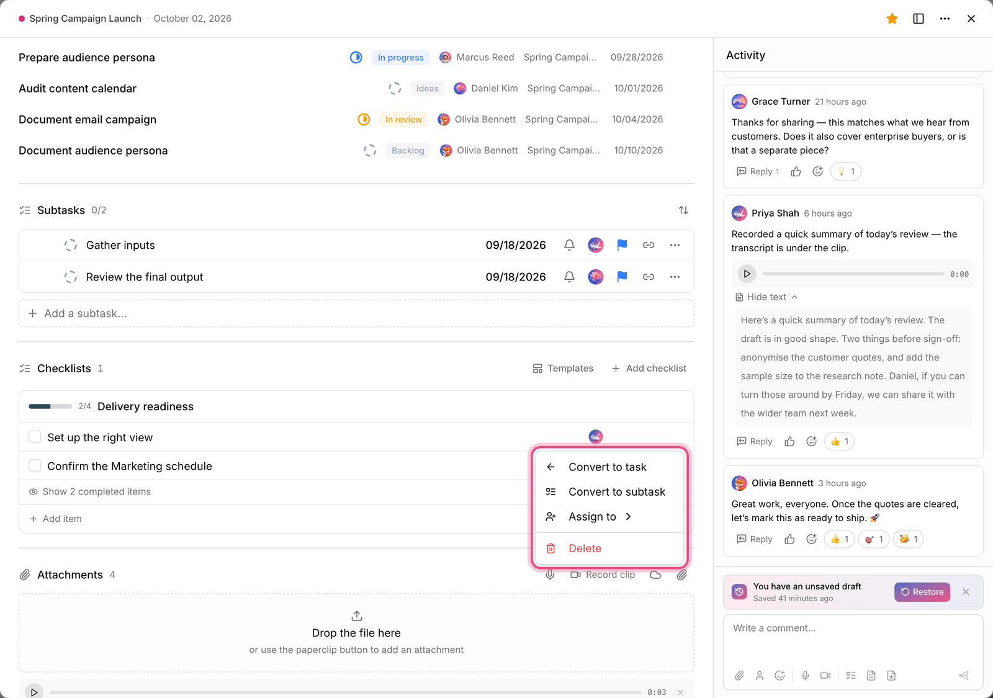Check the Set up the right view item
Image resolution: width=993 pixels, height=698 pixels.
tap(35, 437)
